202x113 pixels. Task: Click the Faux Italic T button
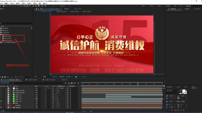172,110
